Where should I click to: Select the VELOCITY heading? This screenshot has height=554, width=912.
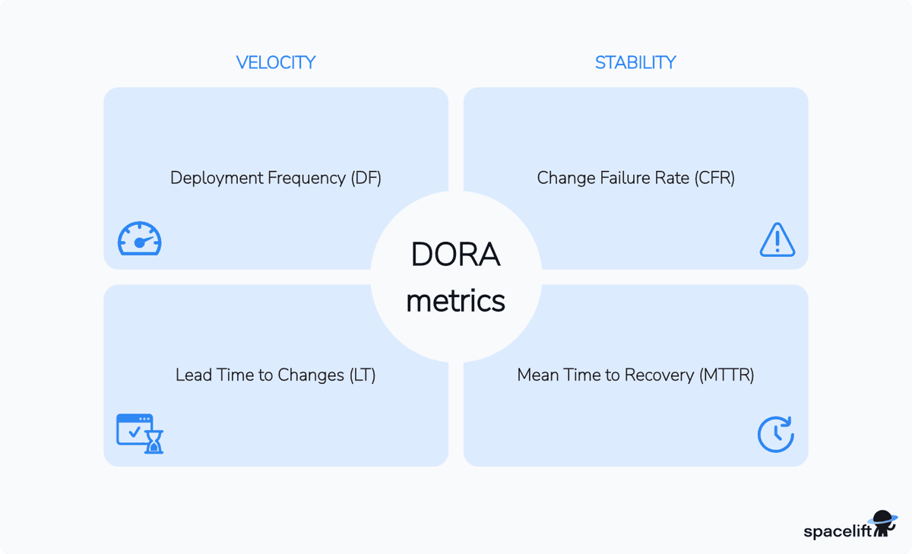[275, 62]
